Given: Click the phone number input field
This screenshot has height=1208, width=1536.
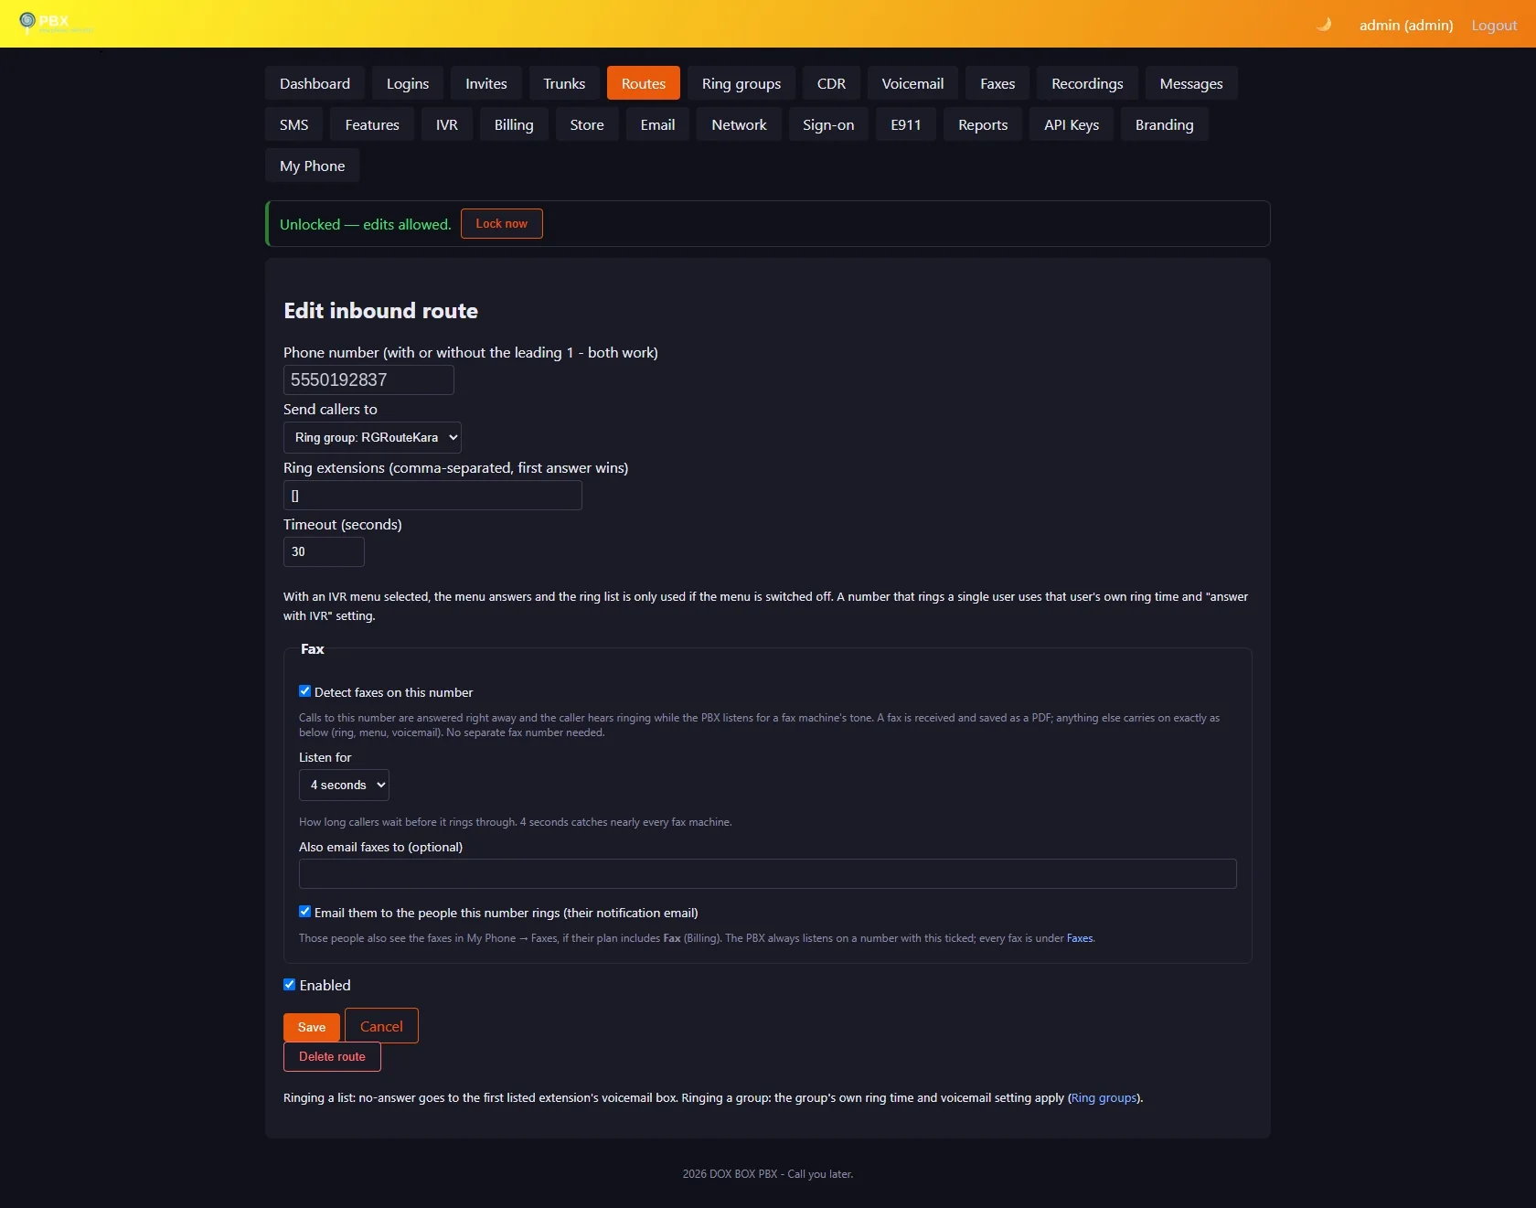Looking at the screenshot, I should (x=368, y=380).
